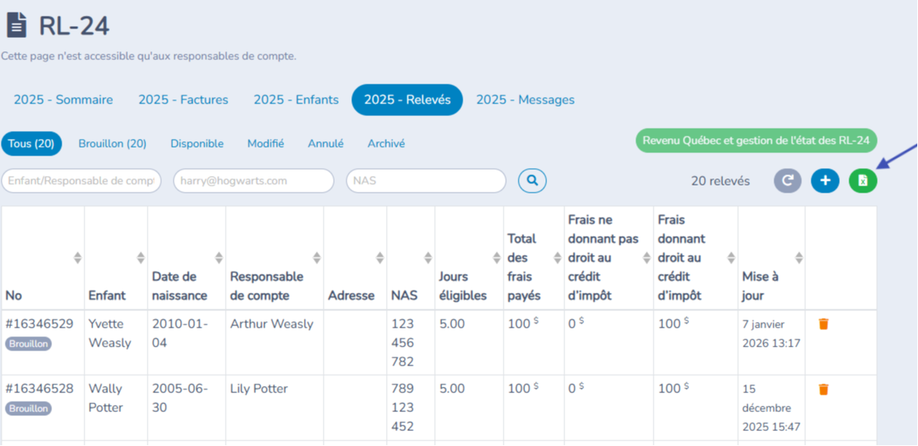This screenshot has height=446, width=918.
Task: Open the 2025 - Factures tab
Action: [x=183, y=99]
